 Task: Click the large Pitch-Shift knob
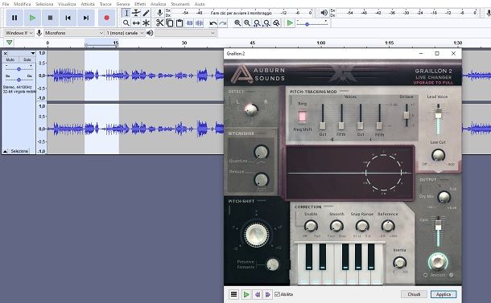tap(257, 235)
